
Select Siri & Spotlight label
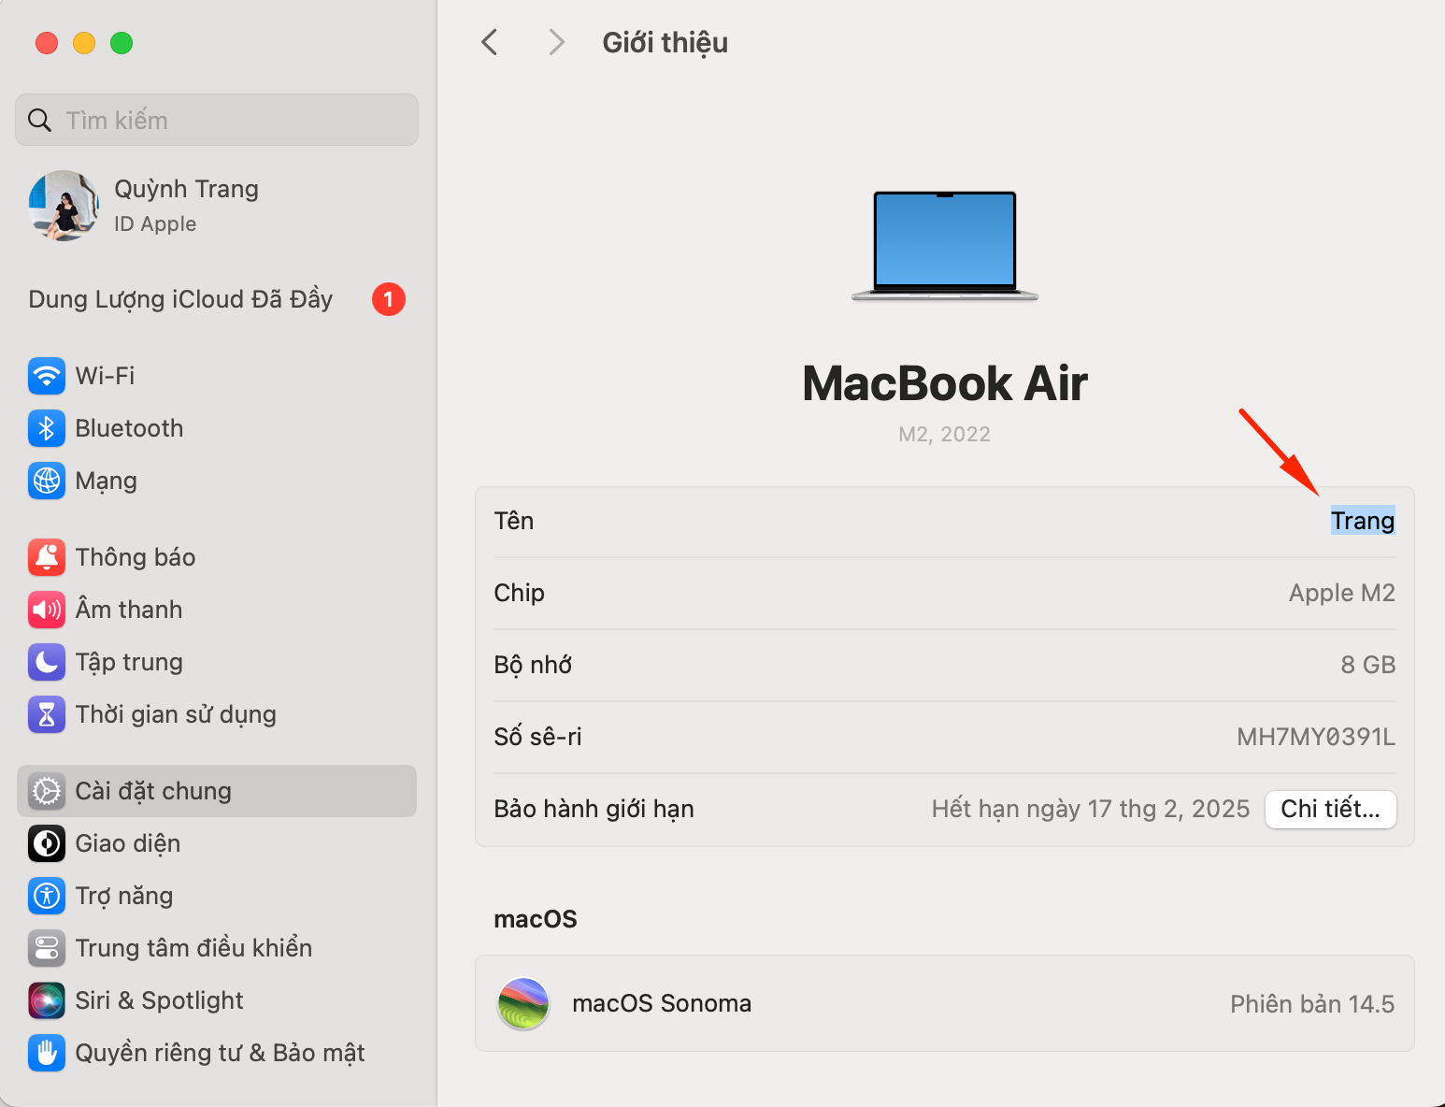pos(159,1000)
